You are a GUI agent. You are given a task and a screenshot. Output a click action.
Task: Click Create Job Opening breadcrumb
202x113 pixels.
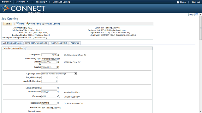[x=61, y=2]
